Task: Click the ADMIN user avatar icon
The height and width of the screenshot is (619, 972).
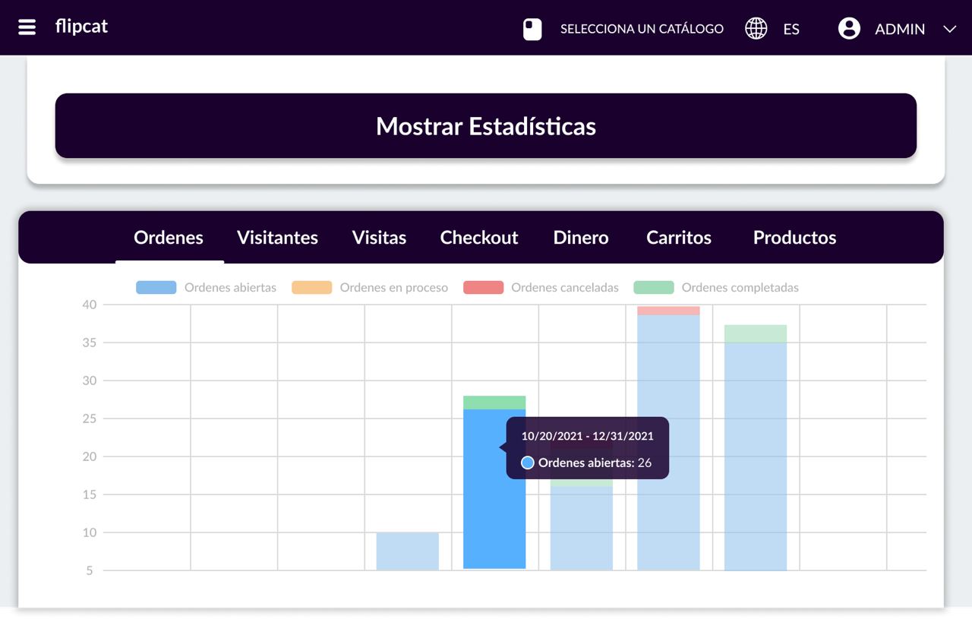Action: pos(848,28)
